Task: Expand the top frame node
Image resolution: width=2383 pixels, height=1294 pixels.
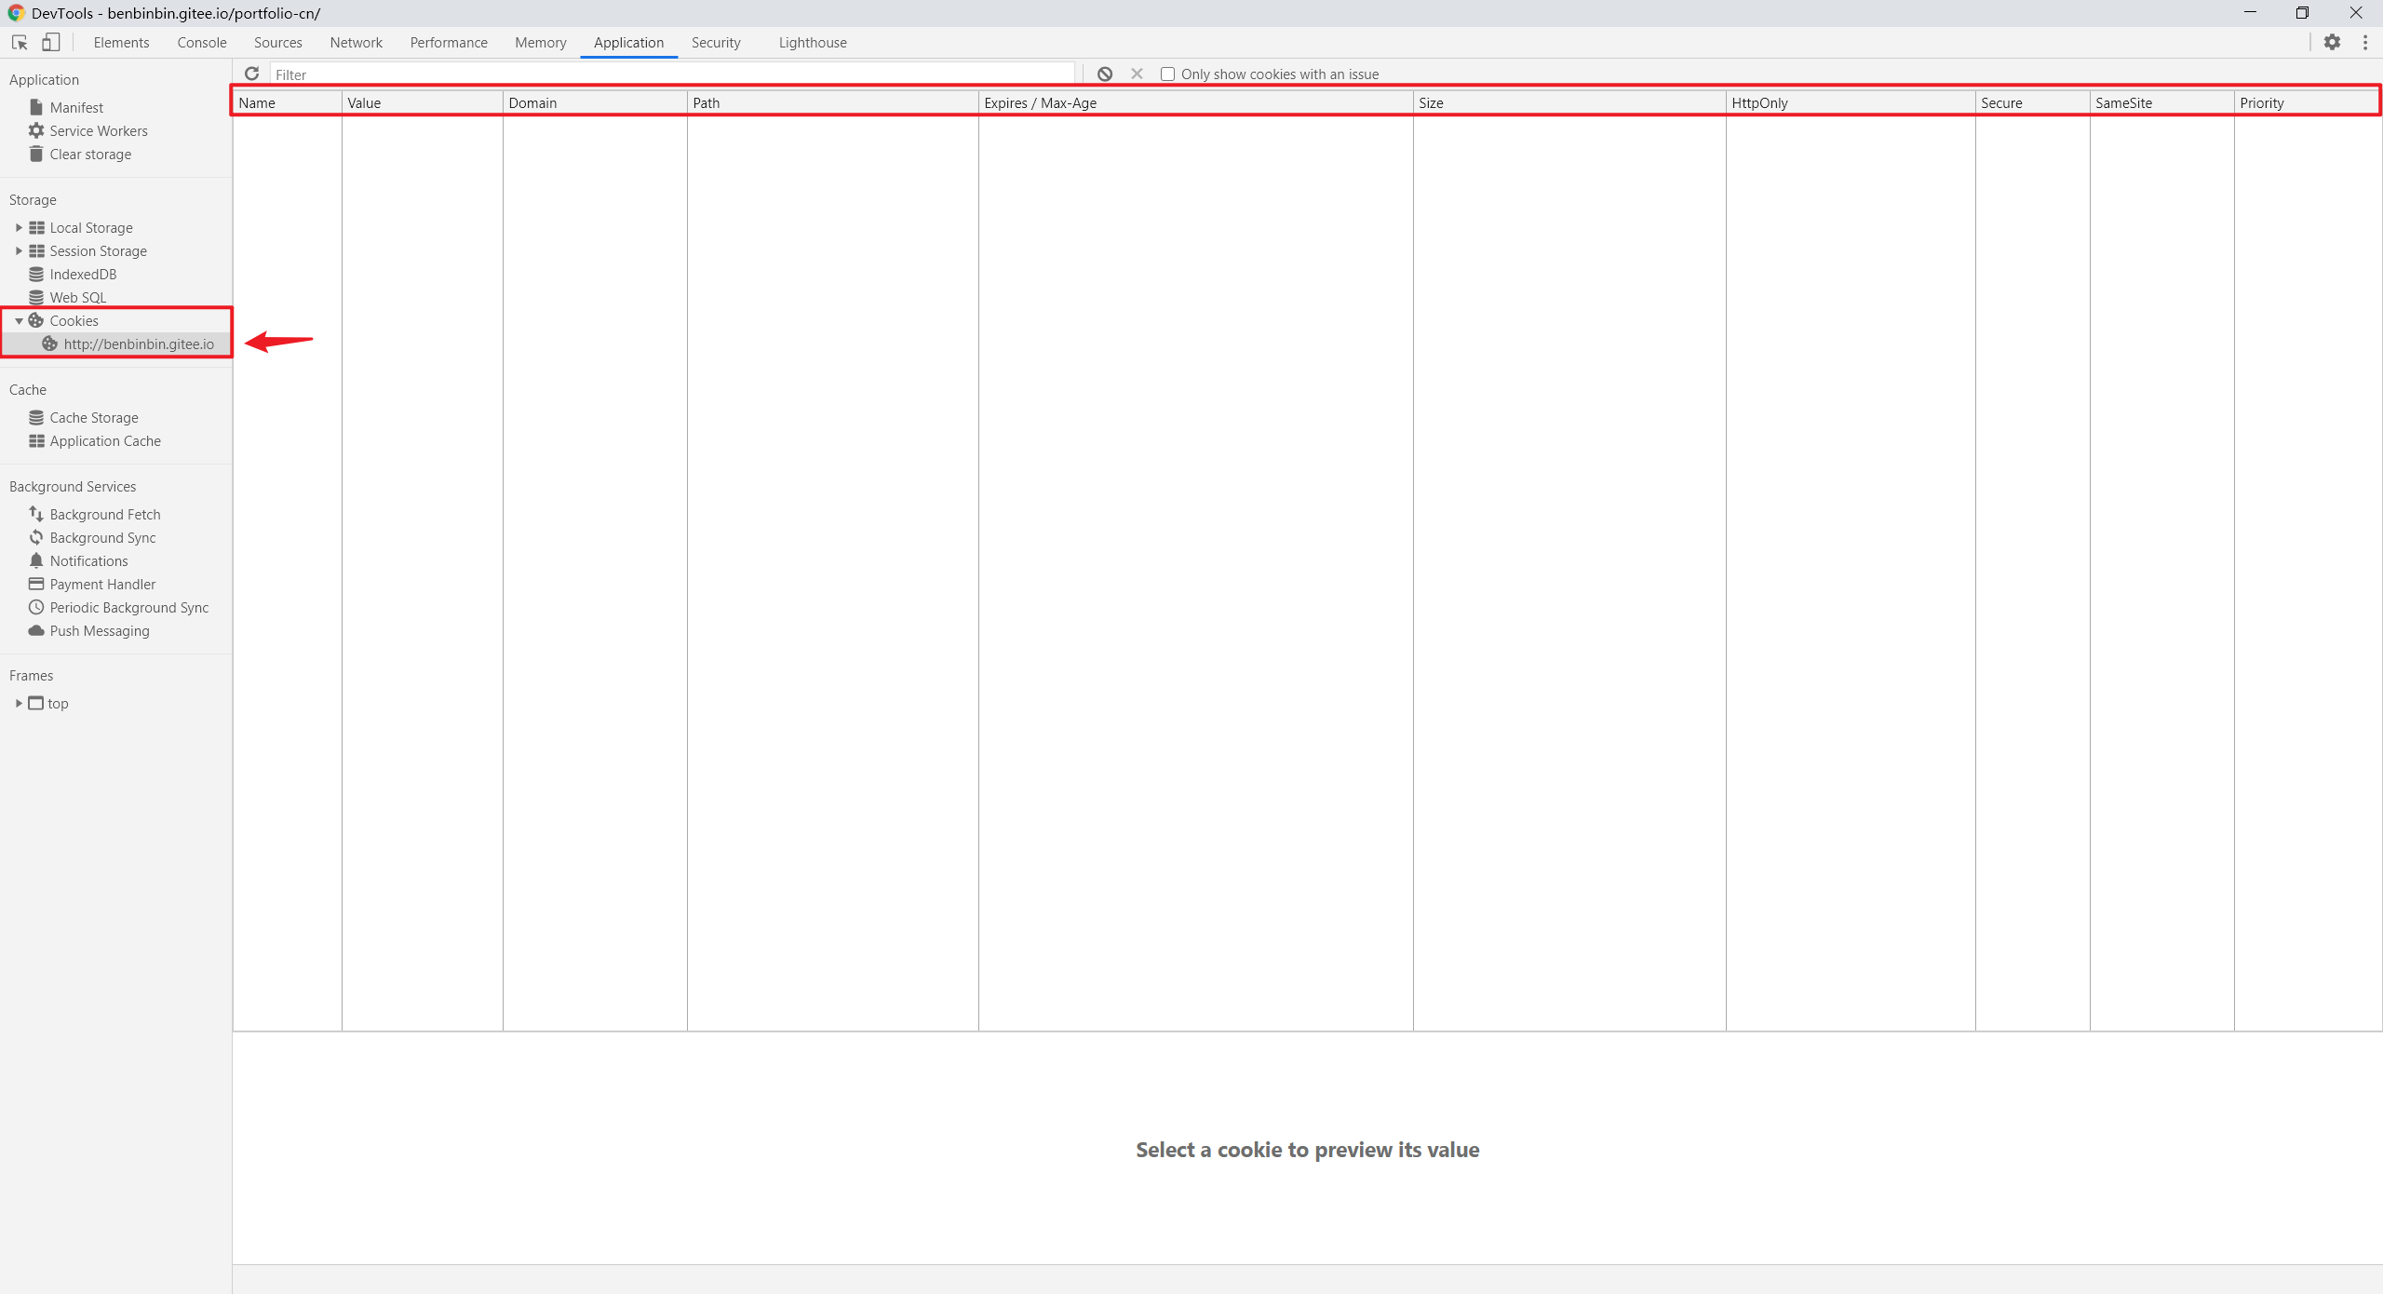Action: [19, 703]
